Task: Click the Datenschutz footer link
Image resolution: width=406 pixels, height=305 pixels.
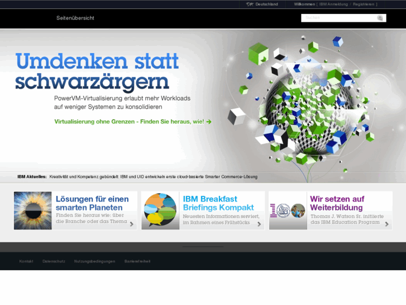Action: point(54,261)
